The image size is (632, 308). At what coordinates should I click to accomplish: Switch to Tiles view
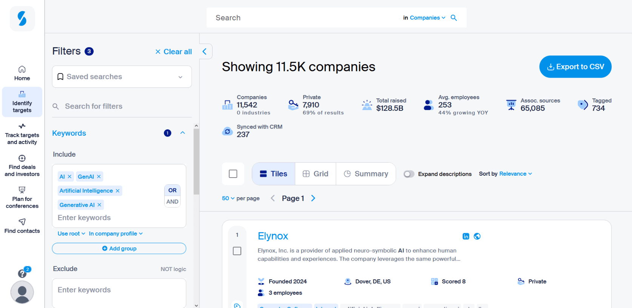(273, 174)
